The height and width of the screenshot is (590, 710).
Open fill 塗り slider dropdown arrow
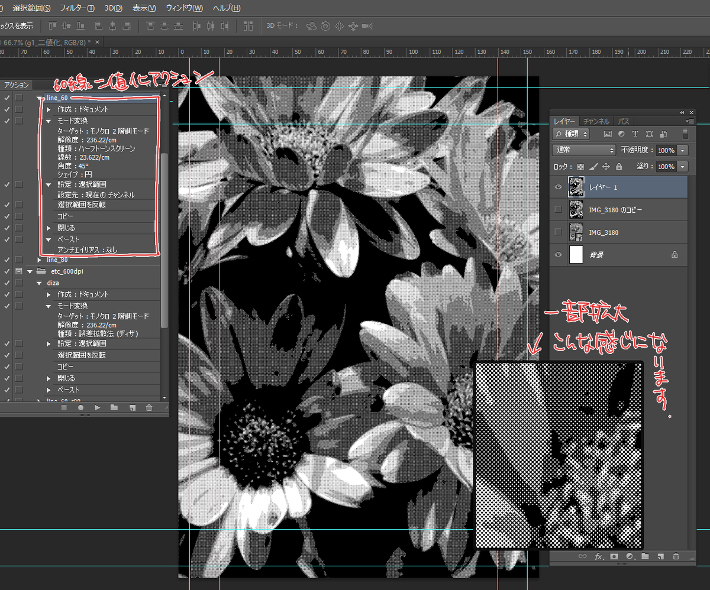(x=683, y=167)
